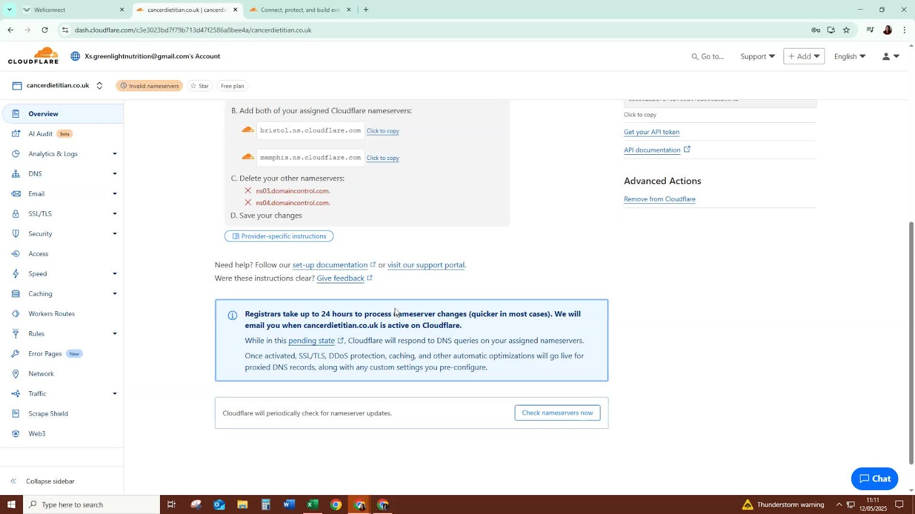The width and height of the screenshot is (915, 514).
Task: Open Scrape Shield in the sidebar
Action: 48,413
